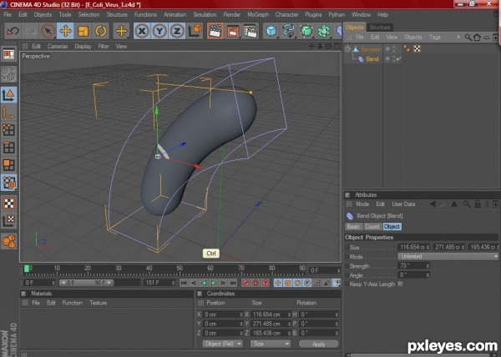501x357 pixels.
Task: Toggle Autokeying red button
Action: pos(256,283)
